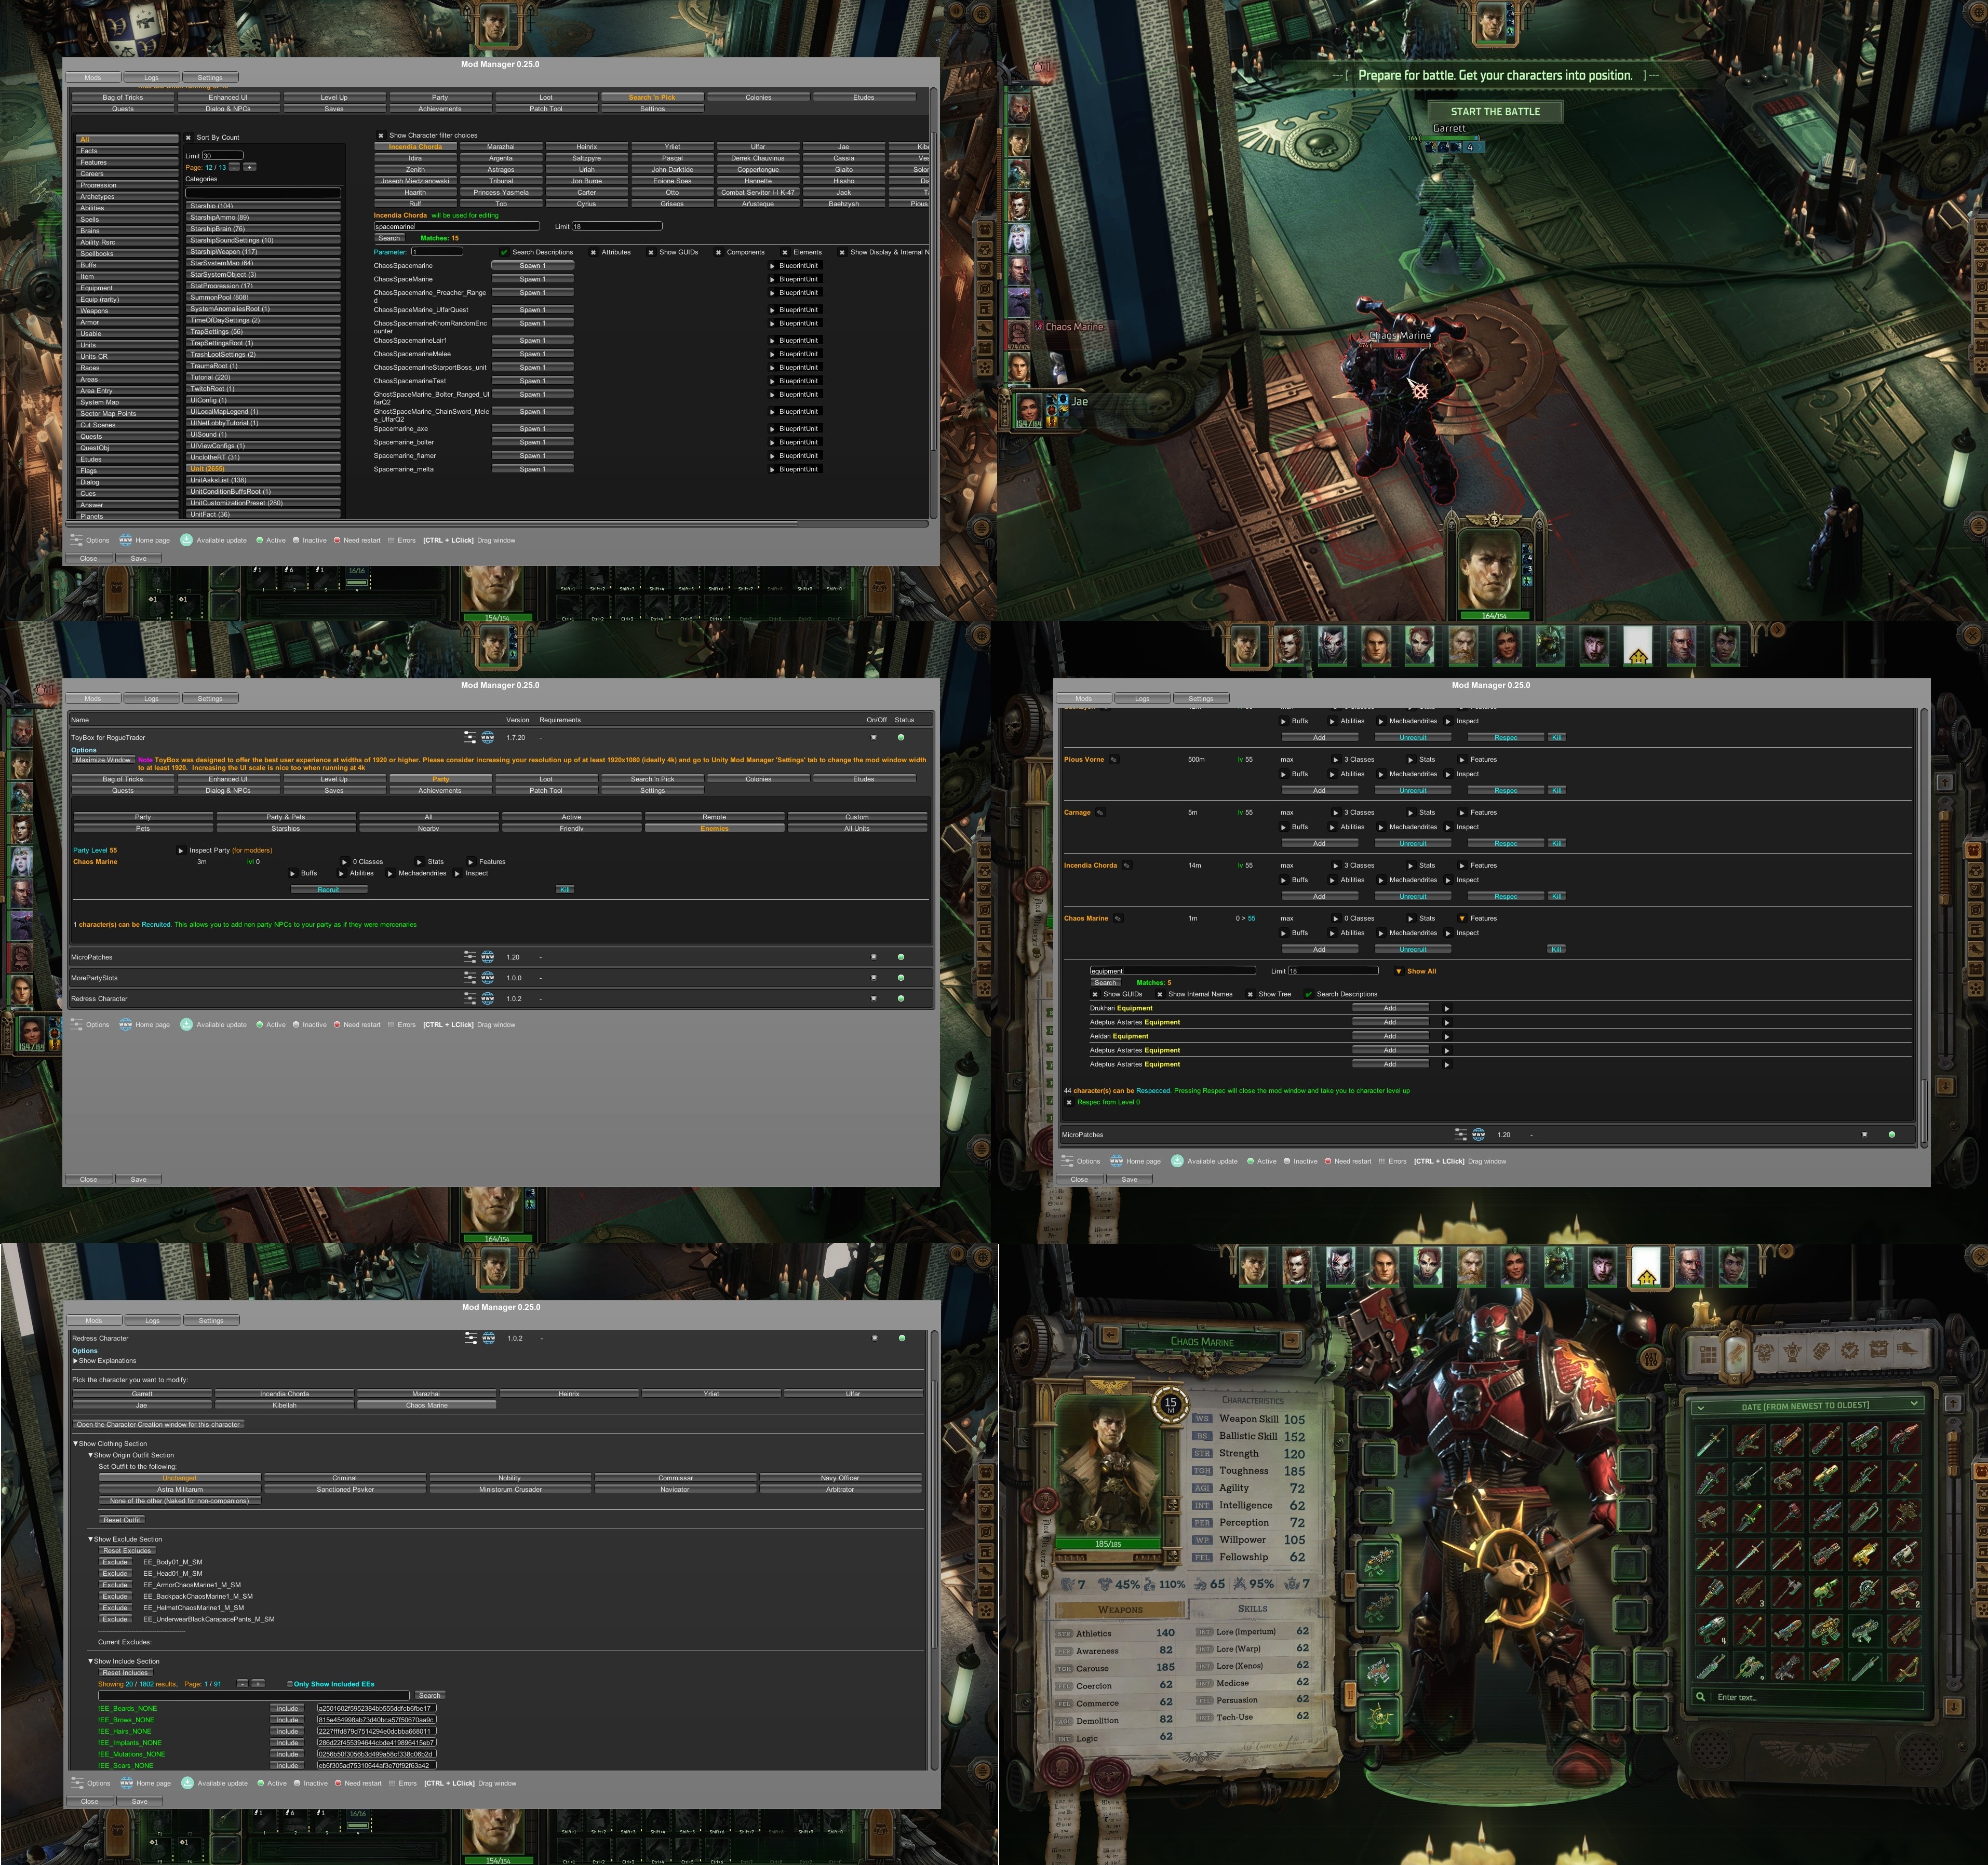Toggle the Respec from Level 0 checkbox
1988x1865 pixels.
(1069, 1102)
